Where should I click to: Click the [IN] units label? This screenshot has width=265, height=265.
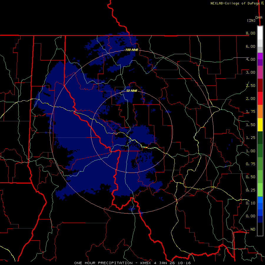251,20
